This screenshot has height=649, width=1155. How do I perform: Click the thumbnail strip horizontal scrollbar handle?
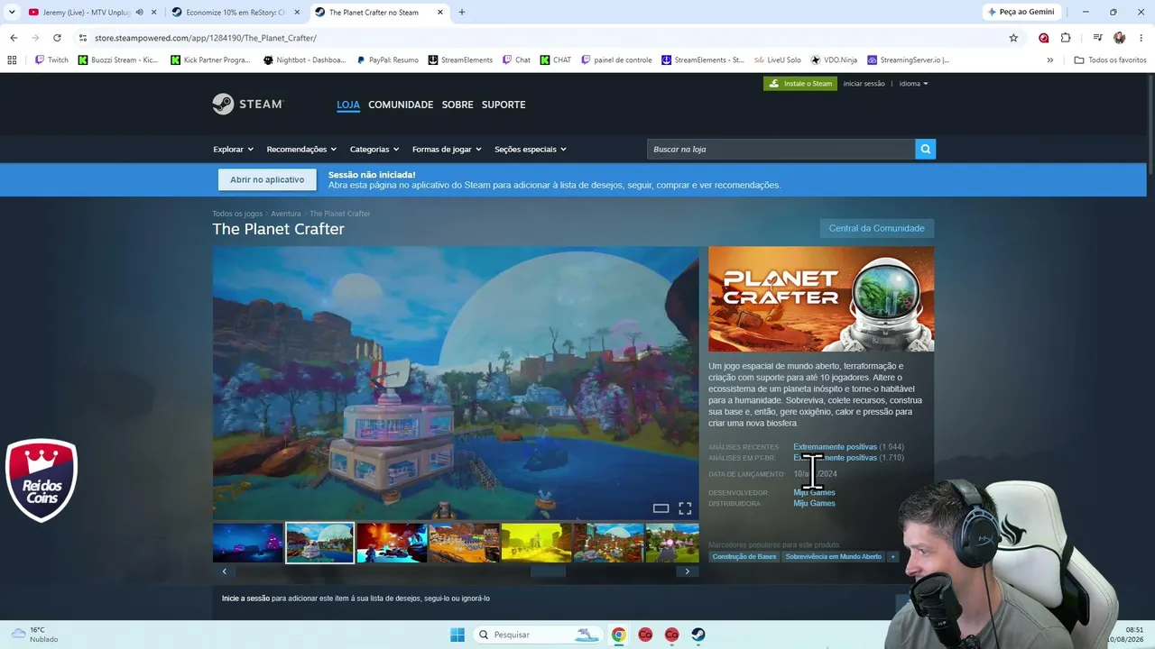pos(547,571)
